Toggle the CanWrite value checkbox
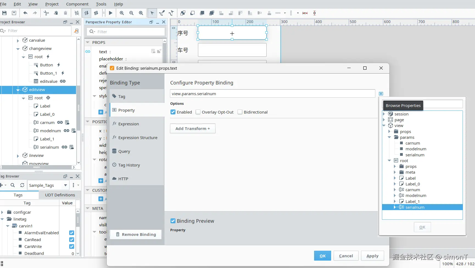Image resolution: width=475 pixels, height=268 pixels. 72,246
